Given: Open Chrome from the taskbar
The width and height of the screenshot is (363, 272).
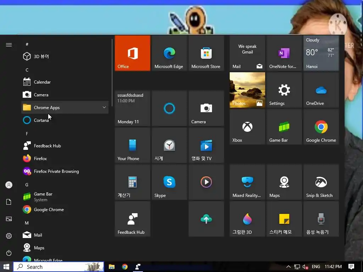Looking at the screenshot, I should 125,267.
